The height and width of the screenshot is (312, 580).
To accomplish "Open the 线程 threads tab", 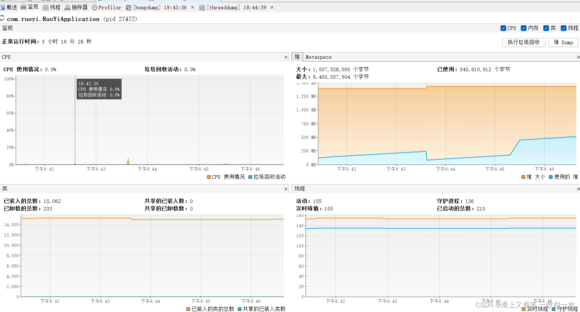I will [52, 7].
